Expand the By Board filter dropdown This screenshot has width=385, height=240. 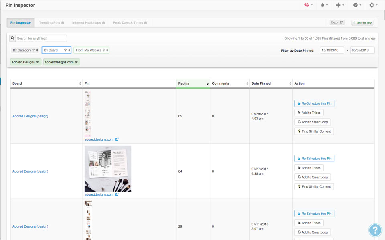tap(56, 50)
